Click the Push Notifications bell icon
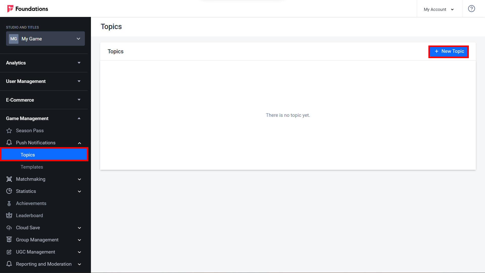 [9, 142]
